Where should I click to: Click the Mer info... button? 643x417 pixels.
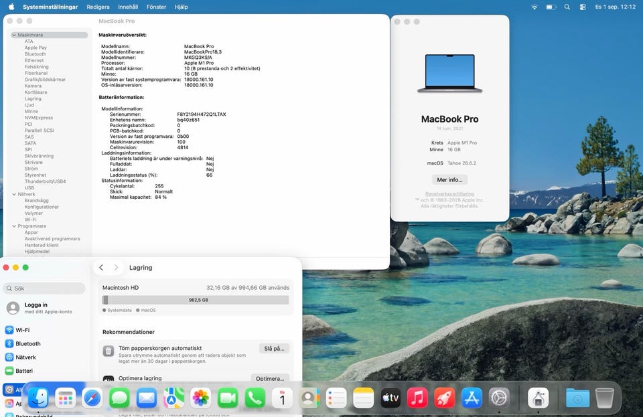point(449,180)
